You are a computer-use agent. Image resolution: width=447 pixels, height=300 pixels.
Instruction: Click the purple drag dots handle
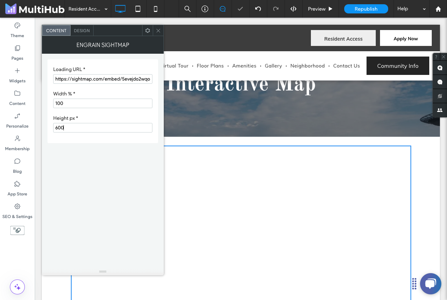pyautogui.click(x=414, y=283)
